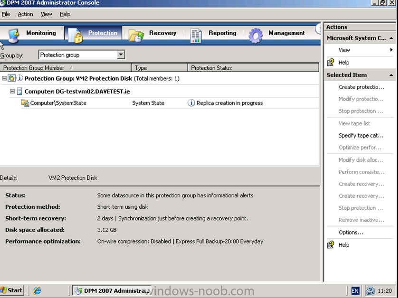The height and width of the screenshot is (298, 398).
Task: Open the File menu
Action: point(6,14)
